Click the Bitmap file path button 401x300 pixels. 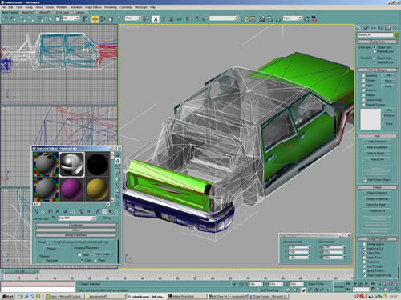(x=81, y=242)
